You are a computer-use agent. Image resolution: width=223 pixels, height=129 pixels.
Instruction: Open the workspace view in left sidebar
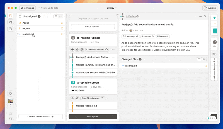10,16
